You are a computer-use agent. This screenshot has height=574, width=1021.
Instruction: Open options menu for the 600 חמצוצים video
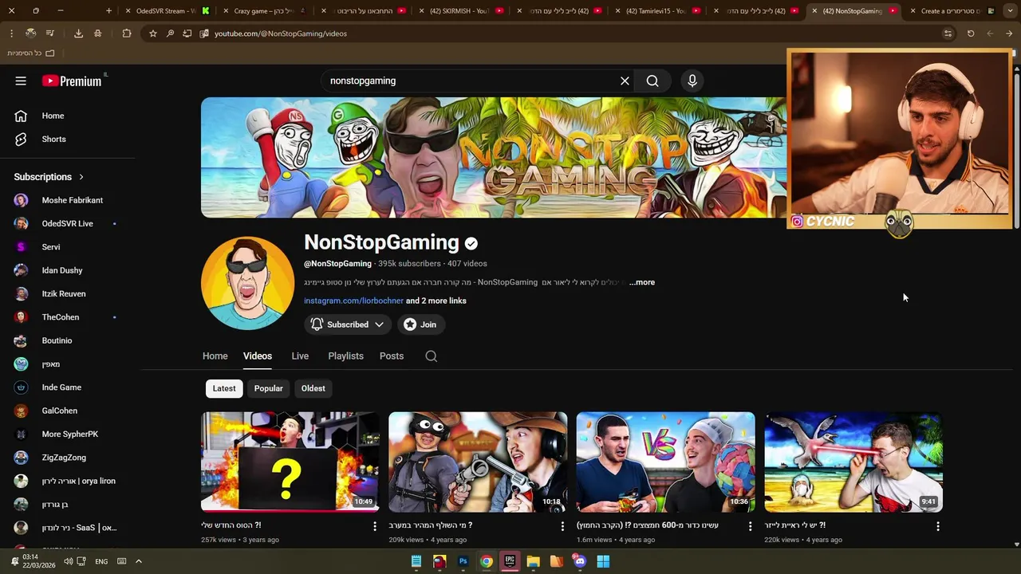(750, 526)
